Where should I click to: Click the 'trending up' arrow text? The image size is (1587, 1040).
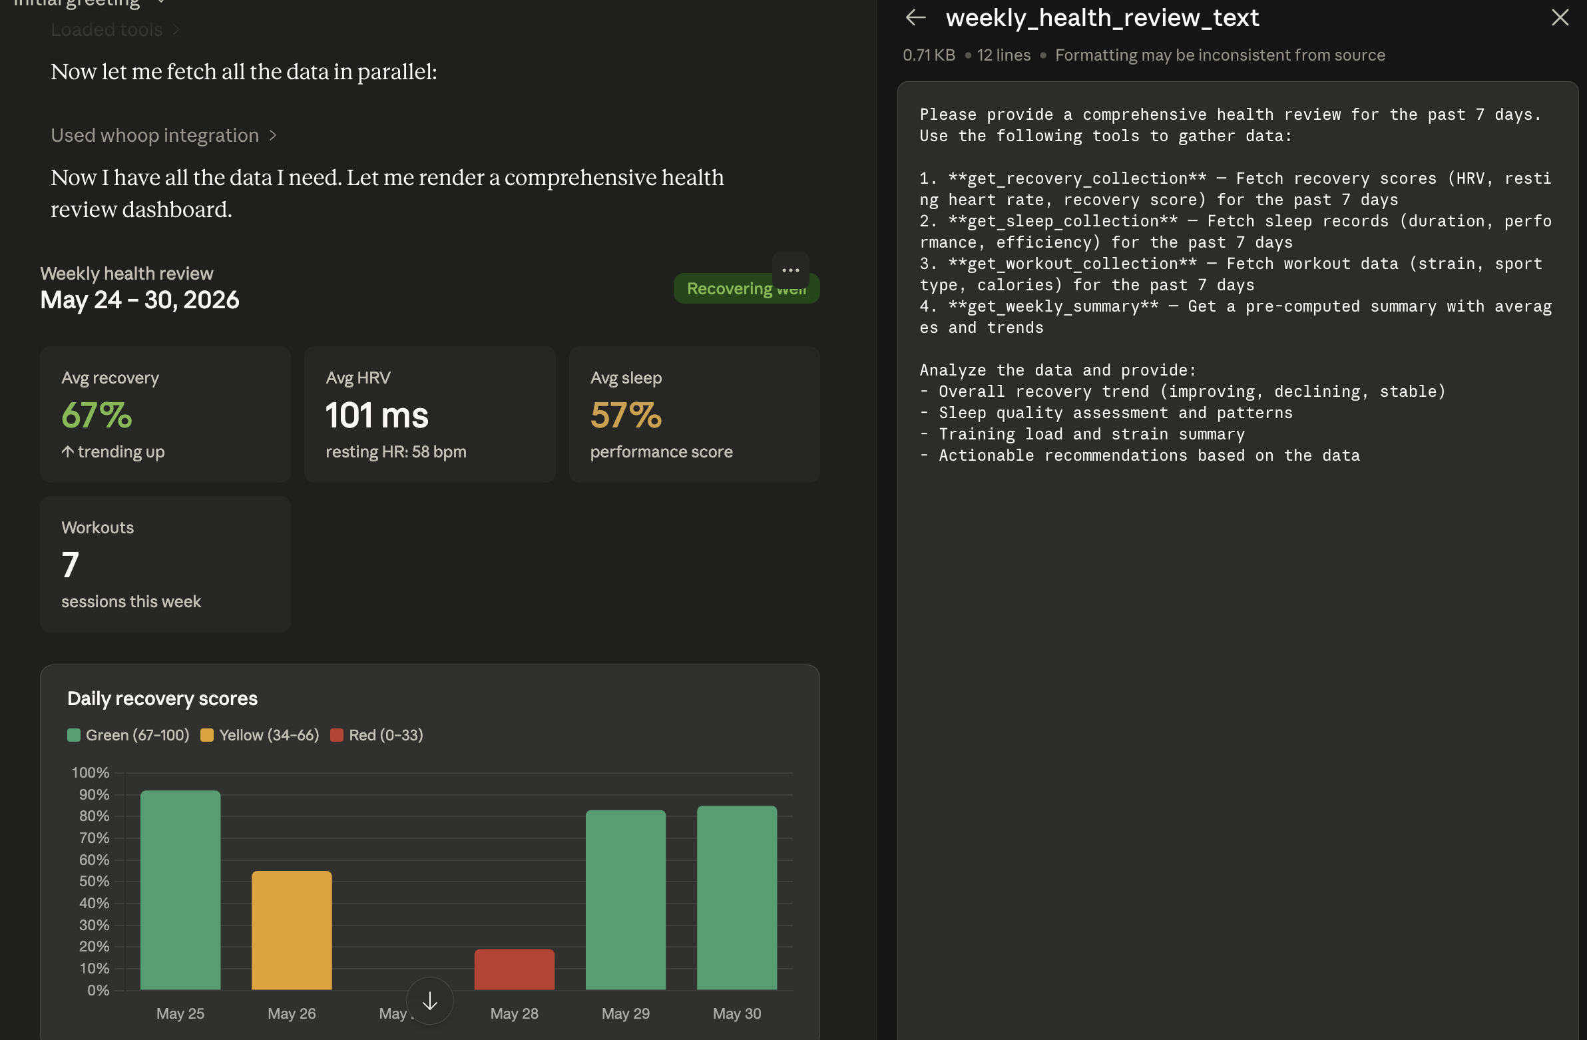(113, 451)
